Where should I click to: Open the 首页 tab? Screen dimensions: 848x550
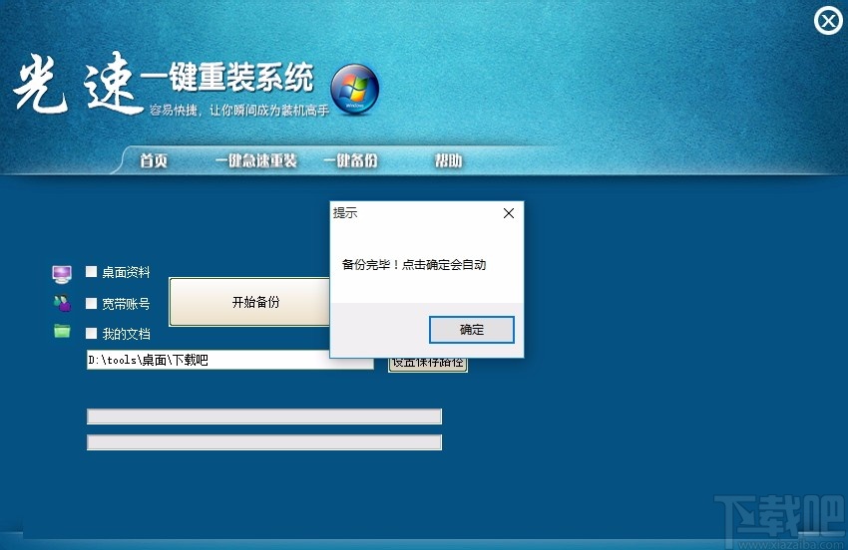pyautogui.click(x=154, y=160)
